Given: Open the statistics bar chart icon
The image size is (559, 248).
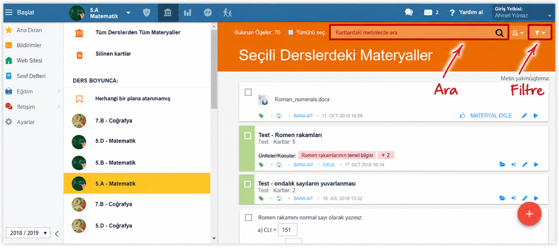Looking at the screenshot, I should tap(187, 12).
